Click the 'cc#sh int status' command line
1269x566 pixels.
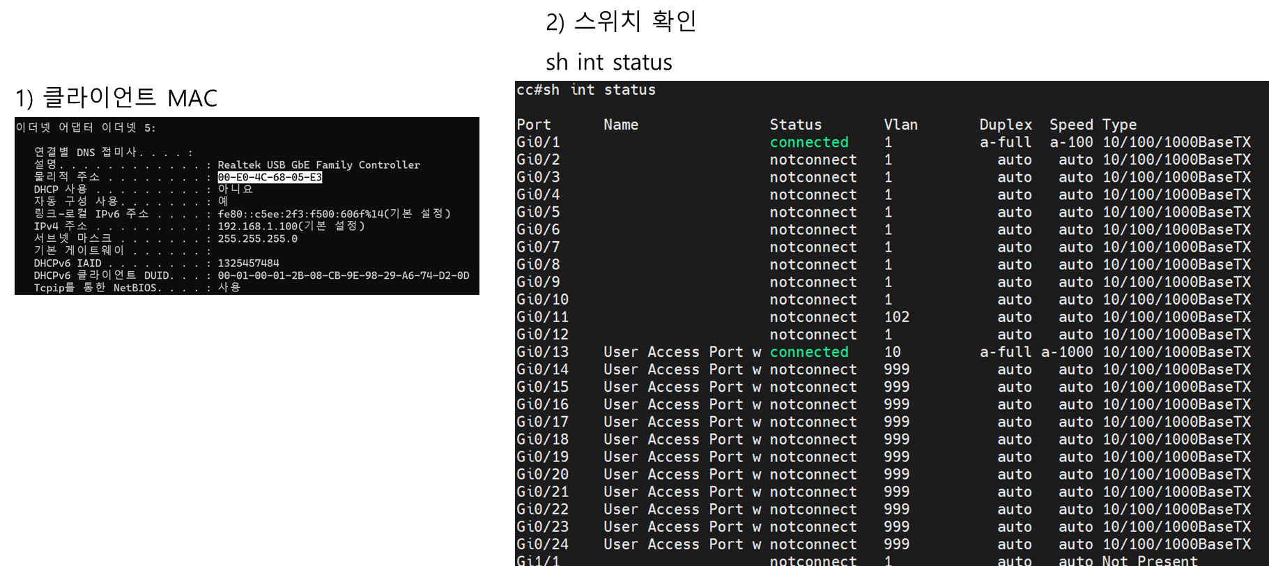tap(585, 90)
